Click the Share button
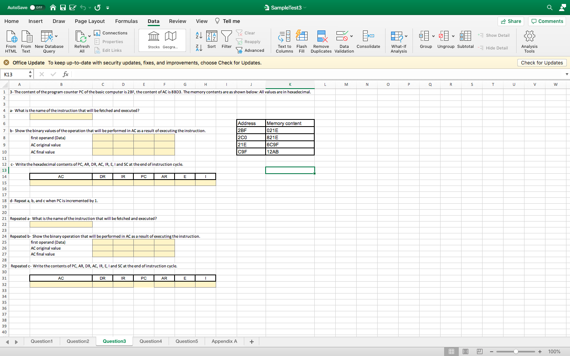This screenshot has width=570, height=356. tap(511, 21)
